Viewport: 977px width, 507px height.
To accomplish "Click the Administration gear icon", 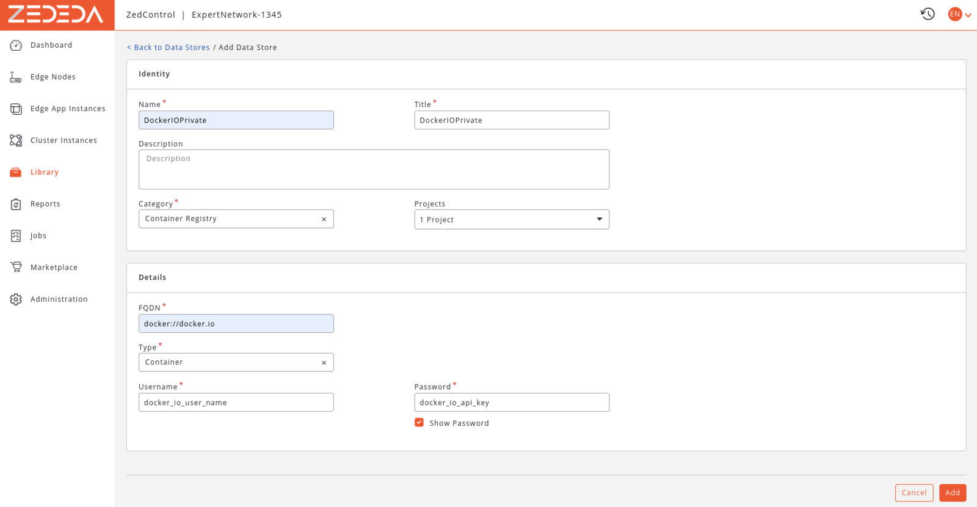I will (16, 299).
